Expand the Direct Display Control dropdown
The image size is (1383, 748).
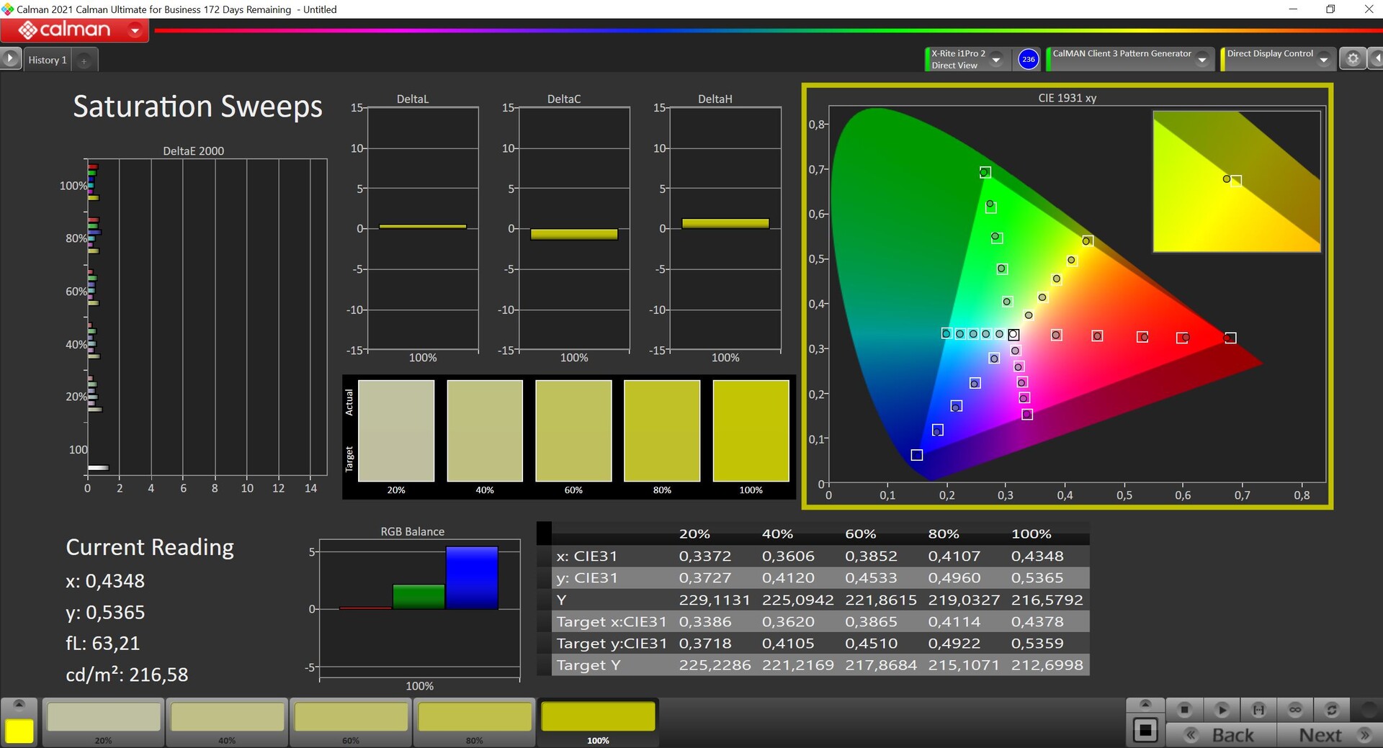point(1323,60)
